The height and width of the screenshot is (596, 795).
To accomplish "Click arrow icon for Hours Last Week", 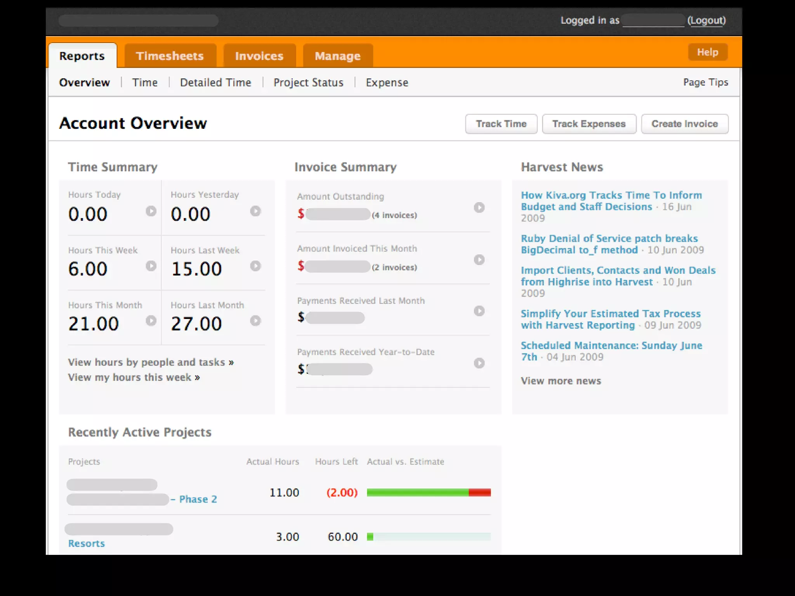I will 255,266.
